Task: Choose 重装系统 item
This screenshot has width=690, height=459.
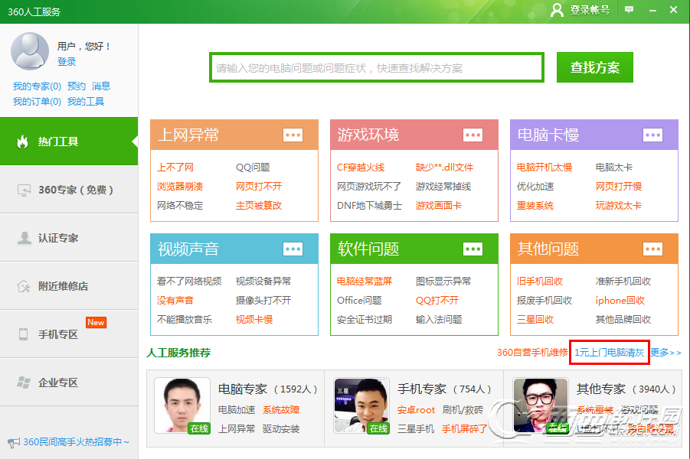Action: (535, 206)
